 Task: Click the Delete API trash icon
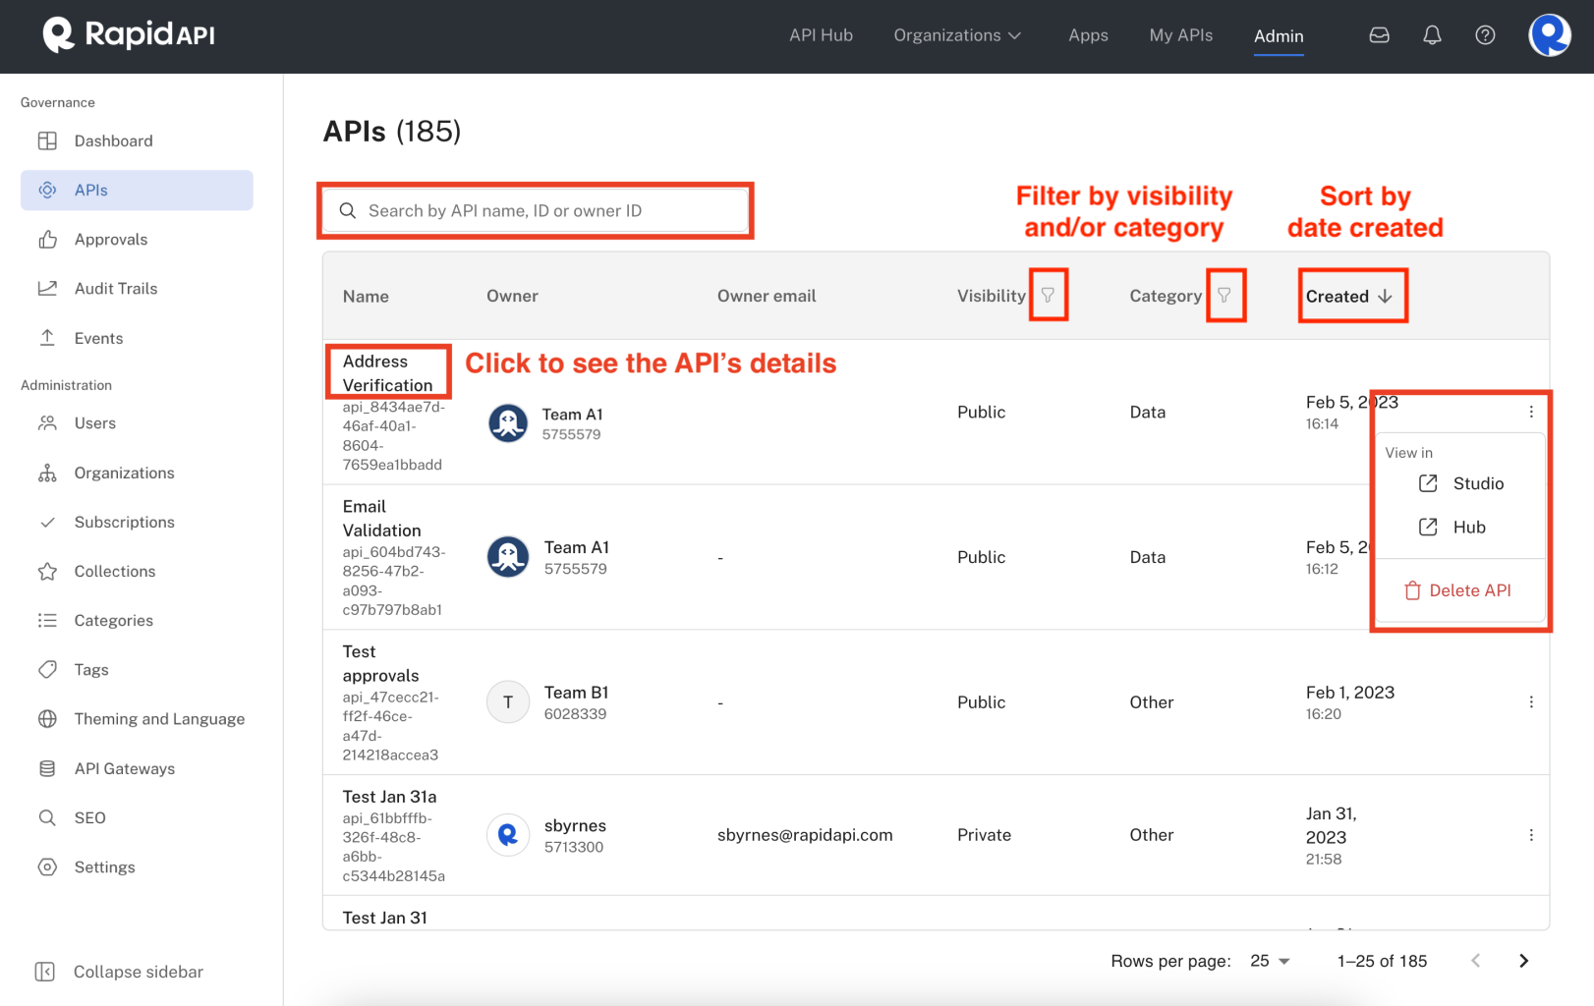point(1413,590)
